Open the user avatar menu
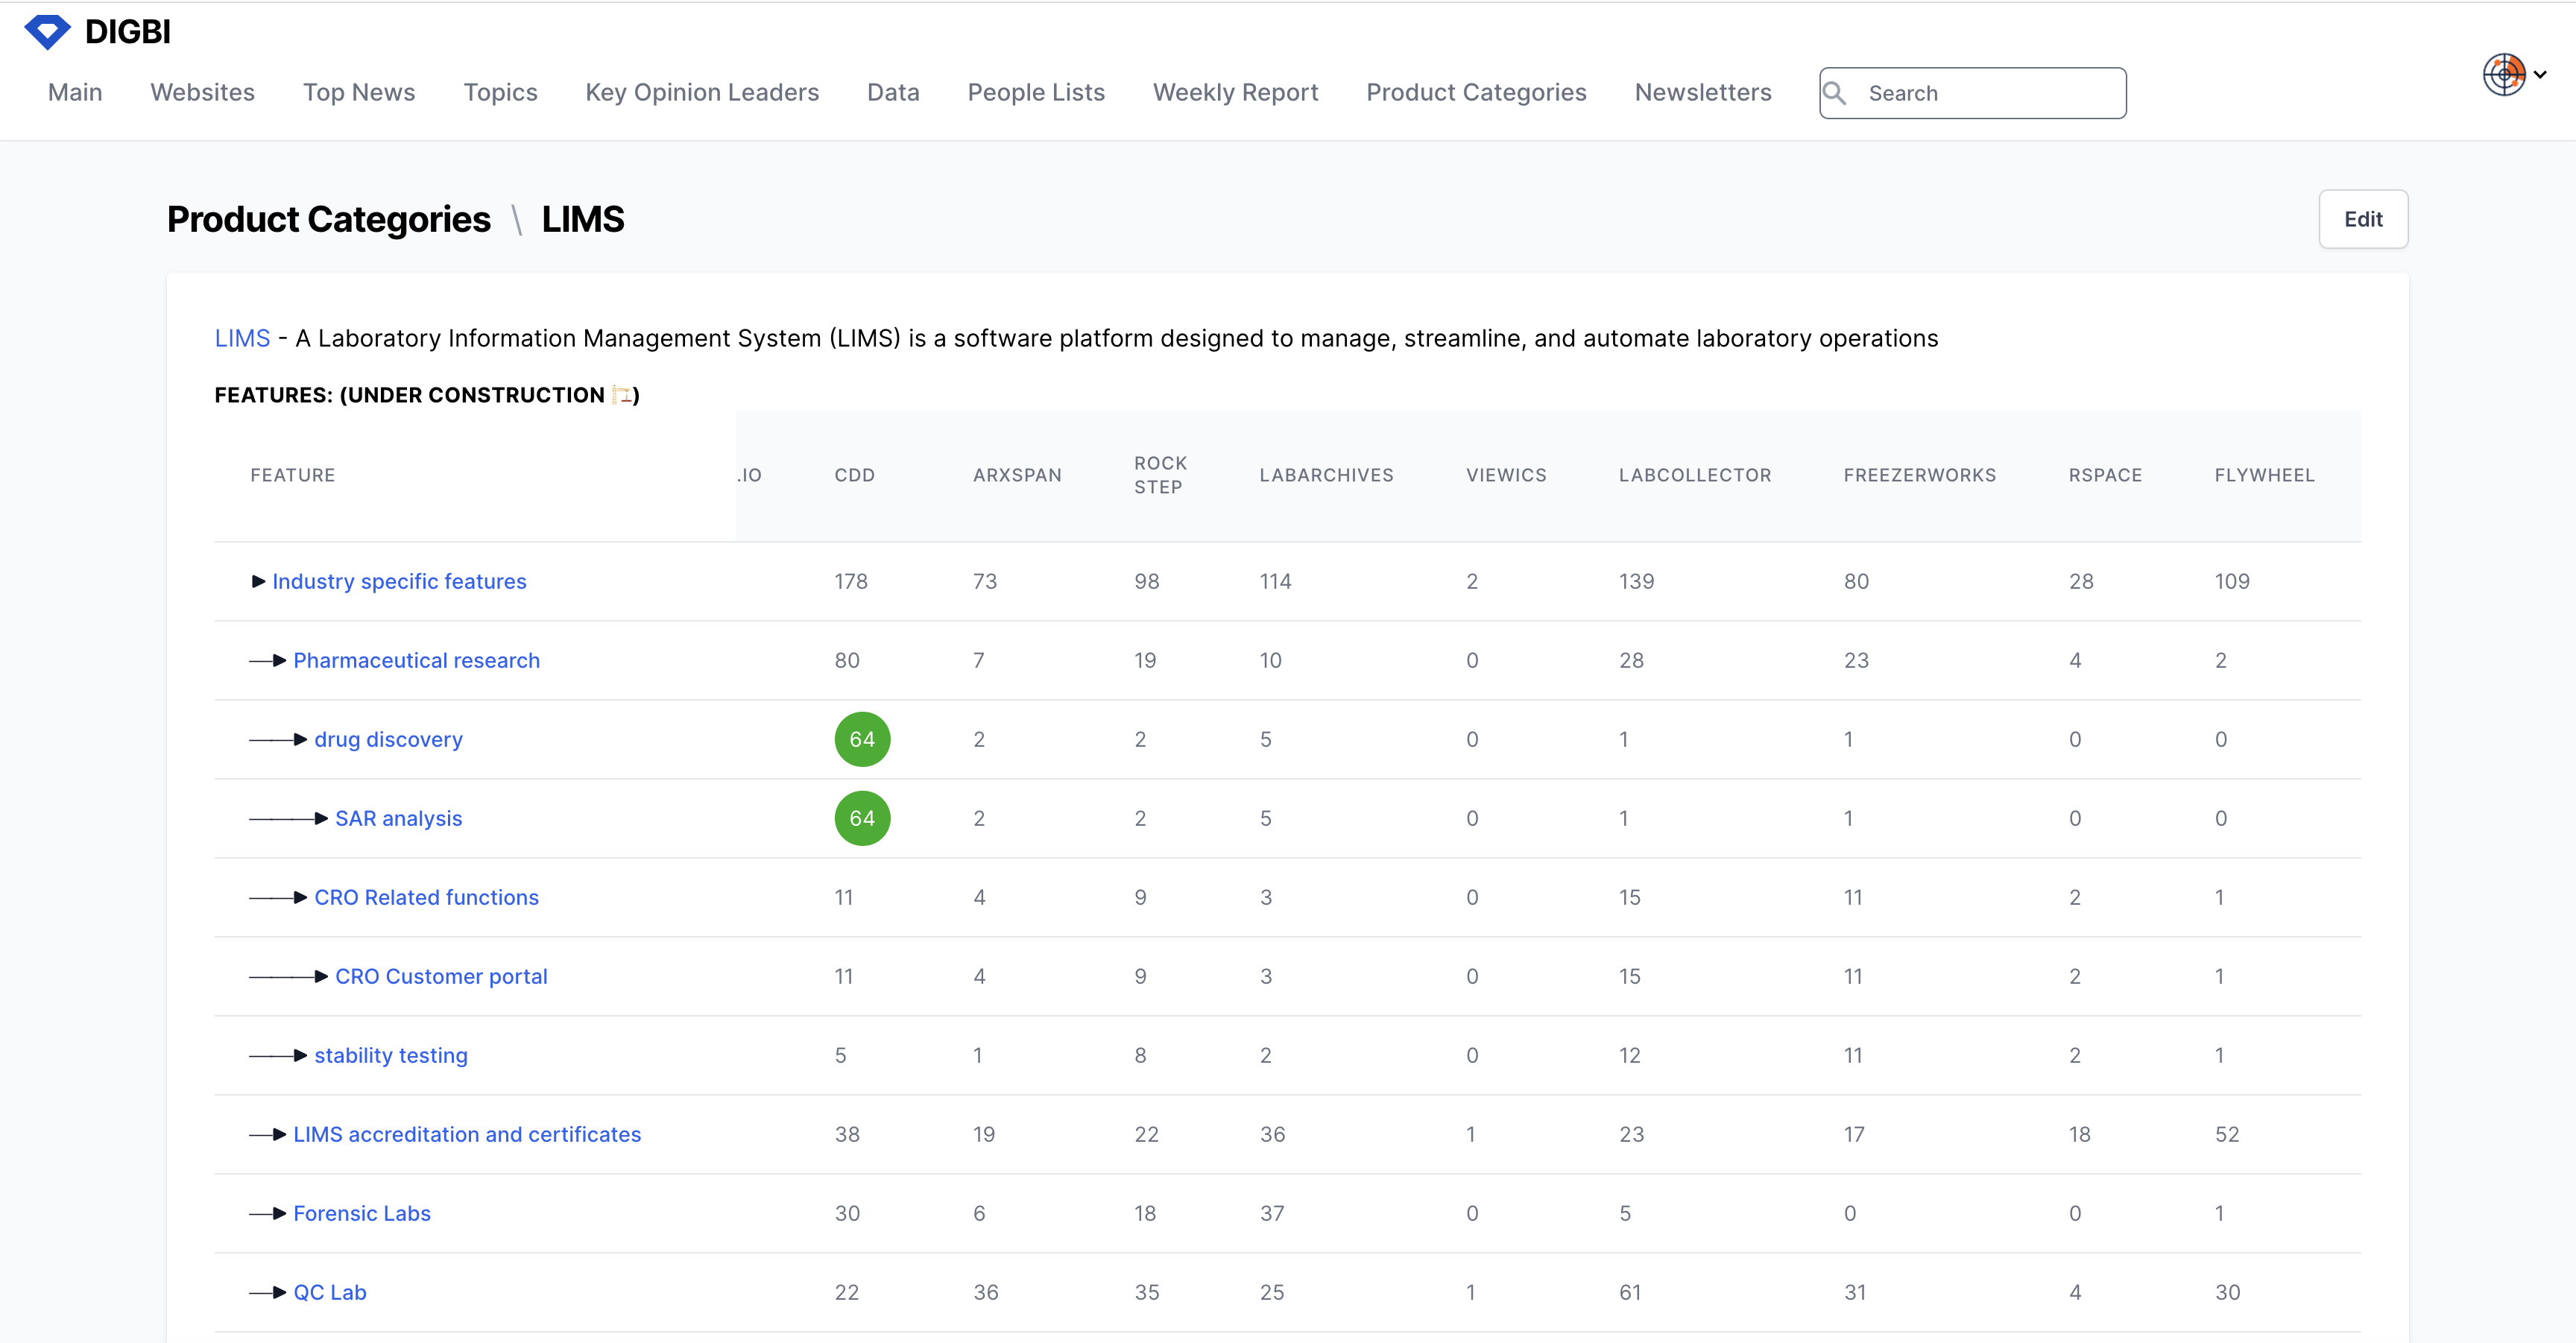This screenshot has height=1343, width=2576. coord(2504,74)
